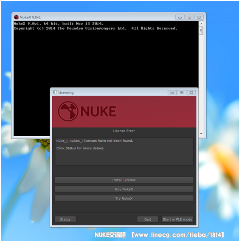Screen dimensions: 239x242
Task: Select the Try NukeX button
Action: [124, 198]
